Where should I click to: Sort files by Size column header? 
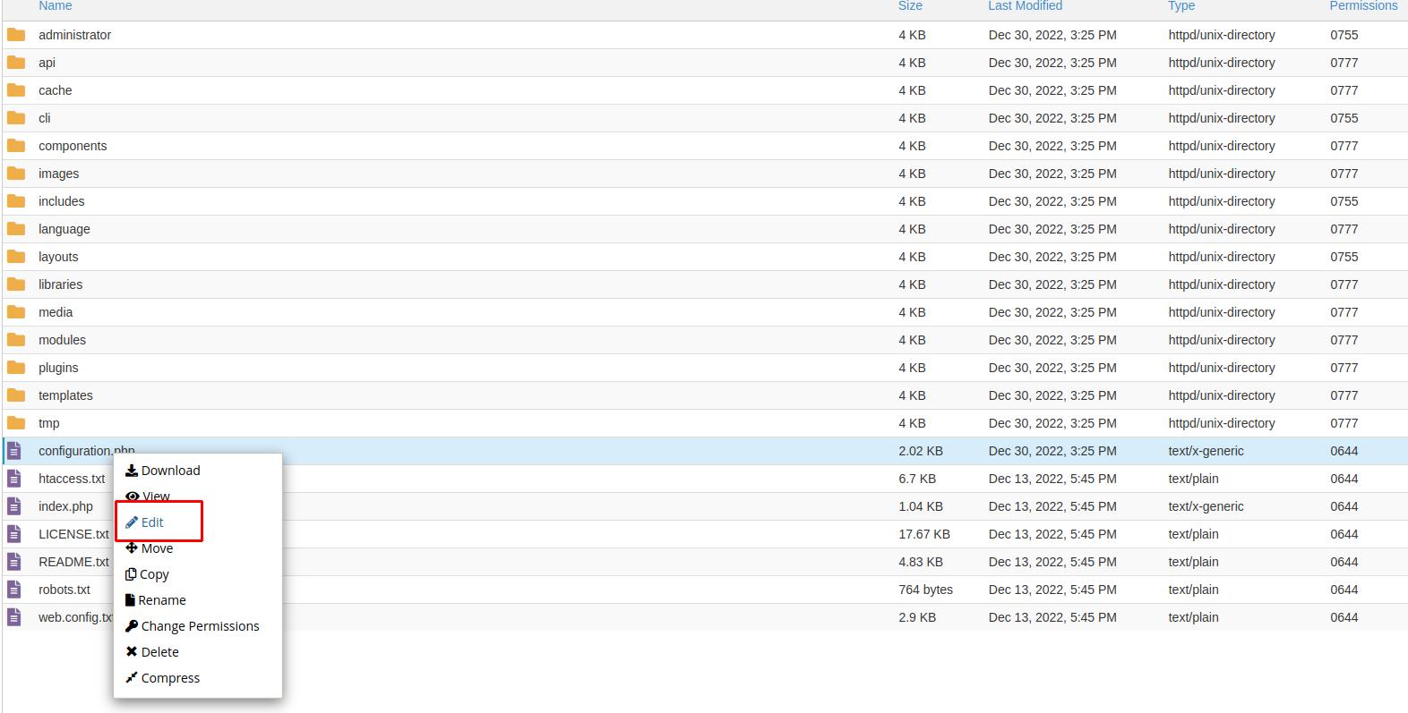910,6
